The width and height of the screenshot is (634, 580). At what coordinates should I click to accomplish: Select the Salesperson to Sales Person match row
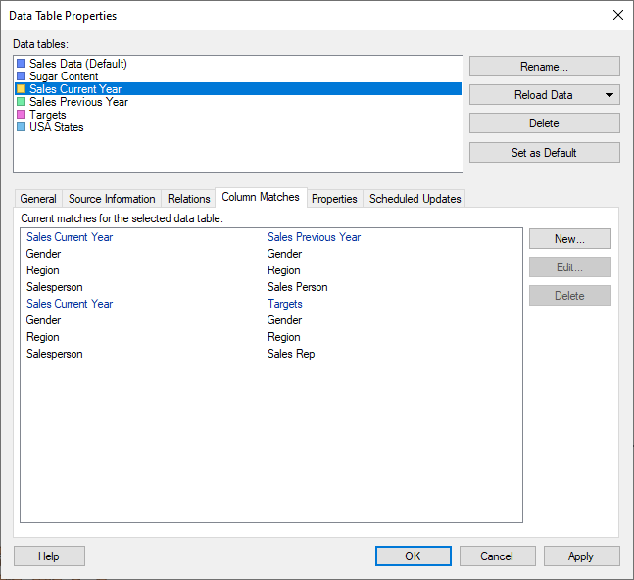point(270,287)
